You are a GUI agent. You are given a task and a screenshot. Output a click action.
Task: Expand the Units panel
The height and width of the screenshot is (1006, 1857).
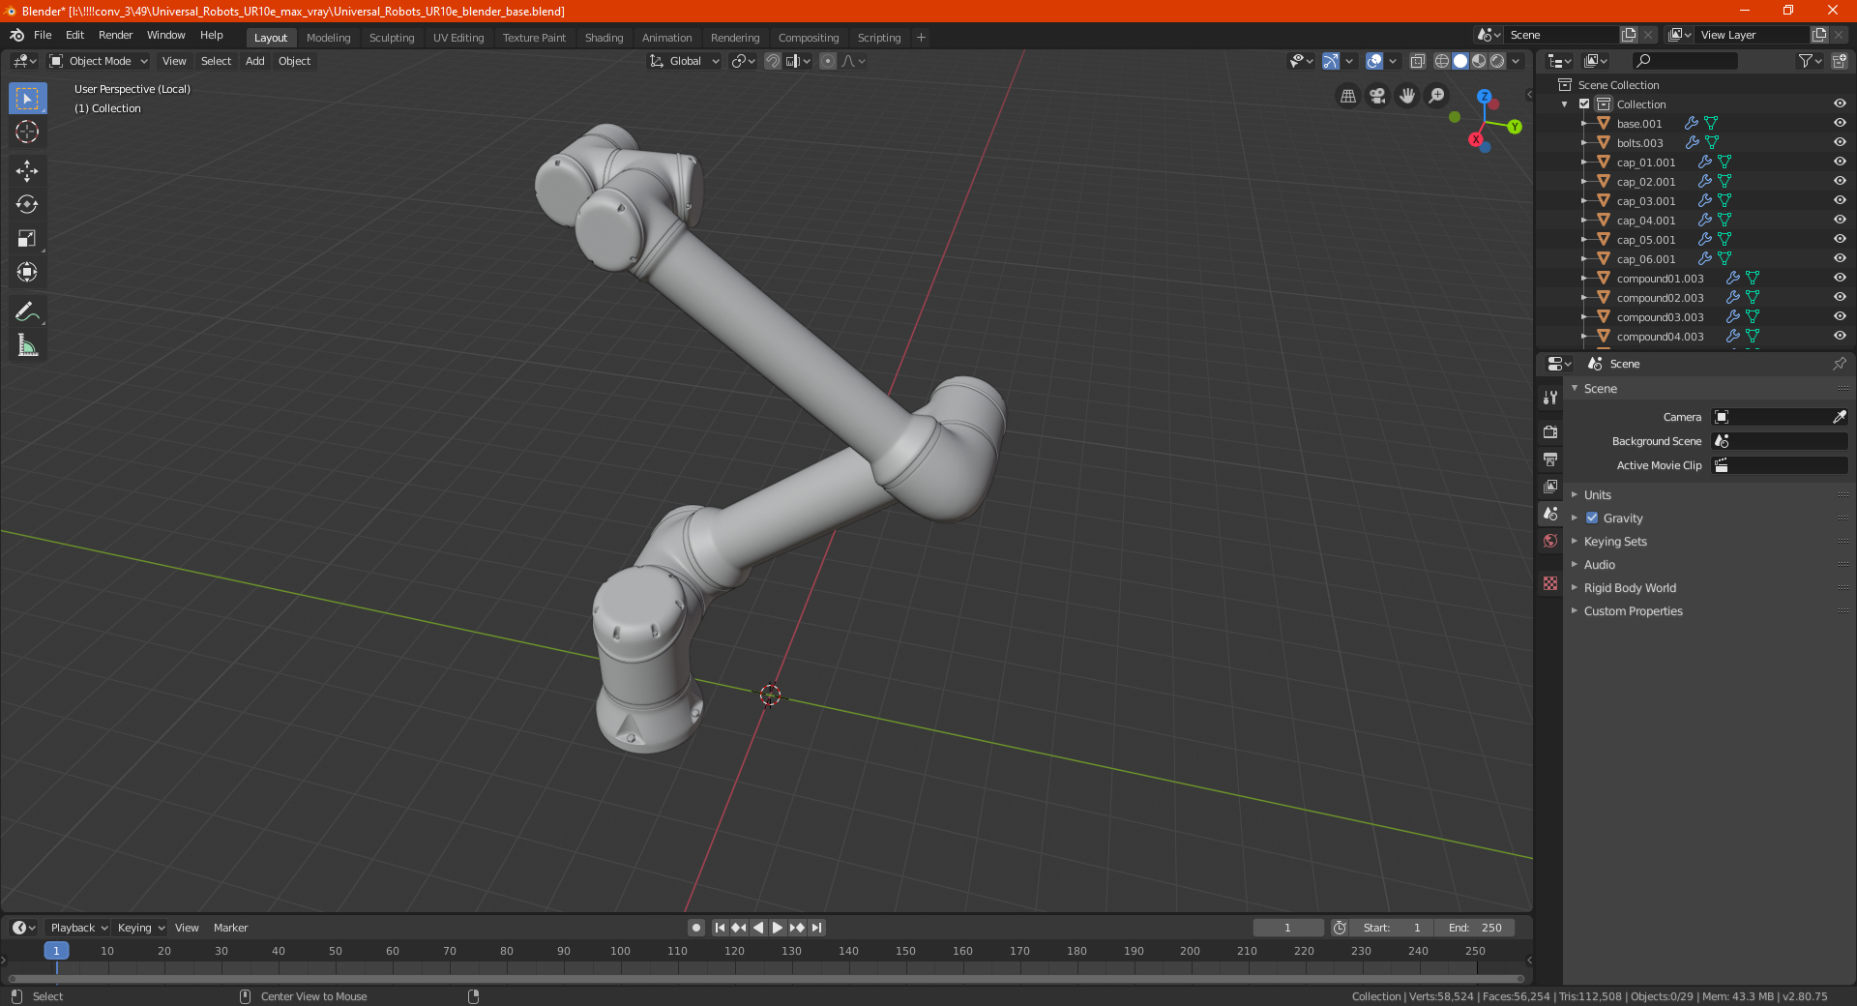1597,494
